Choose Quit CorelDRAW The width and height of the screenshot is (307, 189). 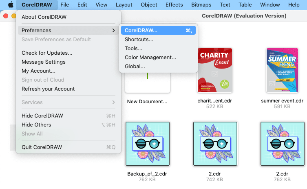68,147
